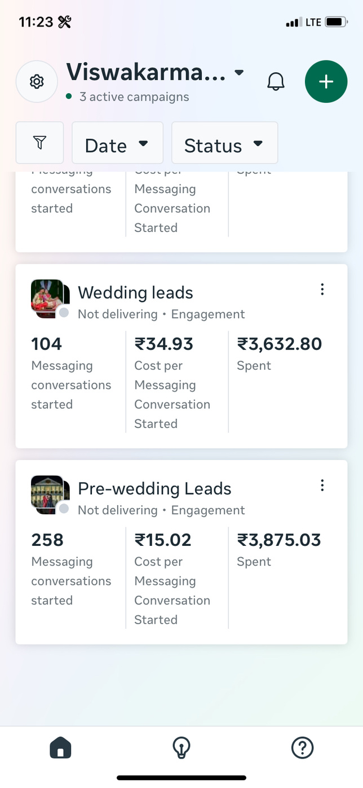Open the filter funnel icon
Image resolution: width=363 pixels, height=788 pixels.
pos(39,143)
